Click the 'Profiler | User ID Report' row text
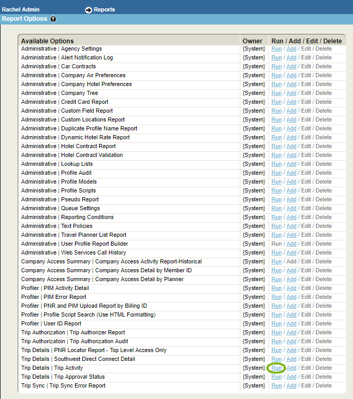Image resolution: width=353 pixels, height=399 pixels. click(x=51, y=324)
